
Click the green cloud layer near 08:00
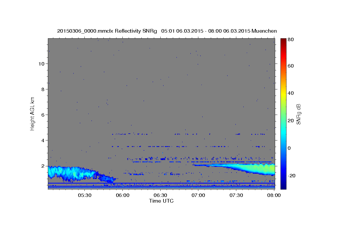[263, 169]
